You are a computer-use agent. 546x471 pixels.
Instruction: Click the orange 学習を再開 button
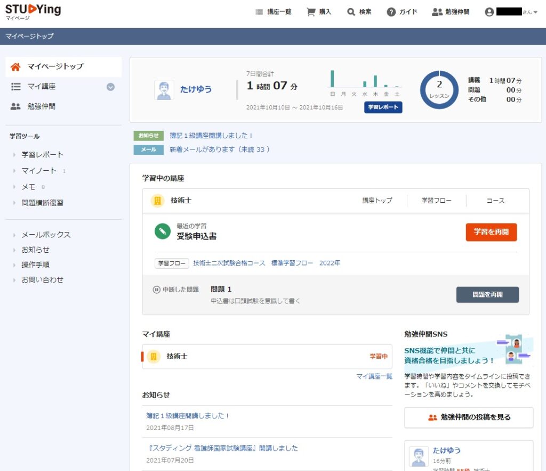tap(491, 232)
